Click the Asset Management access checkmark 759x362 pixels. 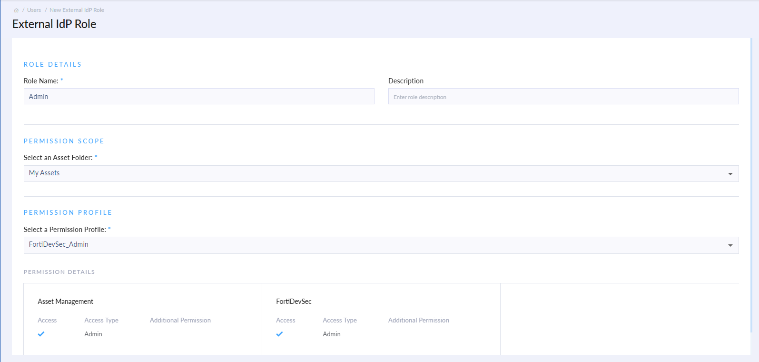41,334
